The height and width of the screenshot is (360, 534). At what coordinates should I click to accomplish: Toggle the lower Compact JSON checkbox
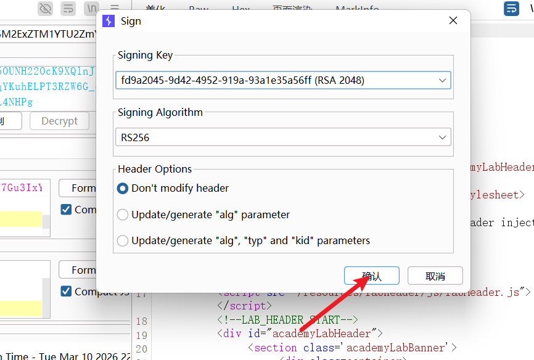click(66, 291)
